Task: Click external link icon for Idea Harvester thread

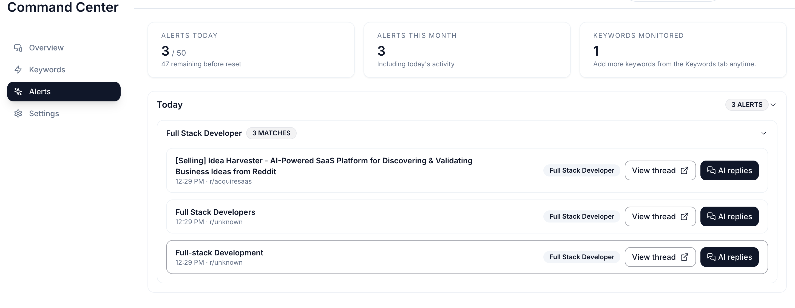Action: point(684,170)
